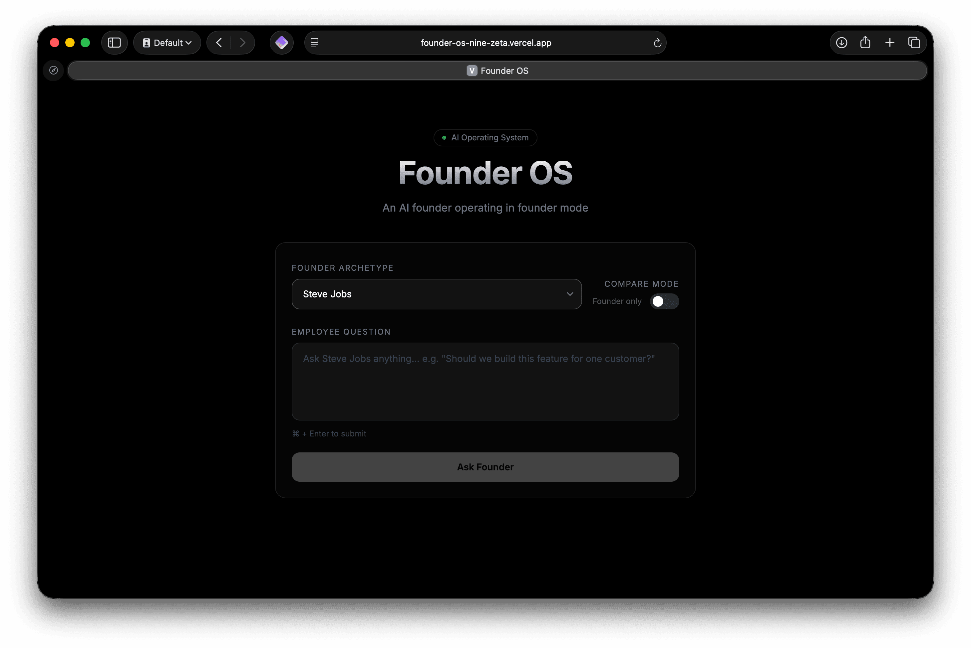Enter full screen with green button
The image size is (971, 648).
coord(85,43)
